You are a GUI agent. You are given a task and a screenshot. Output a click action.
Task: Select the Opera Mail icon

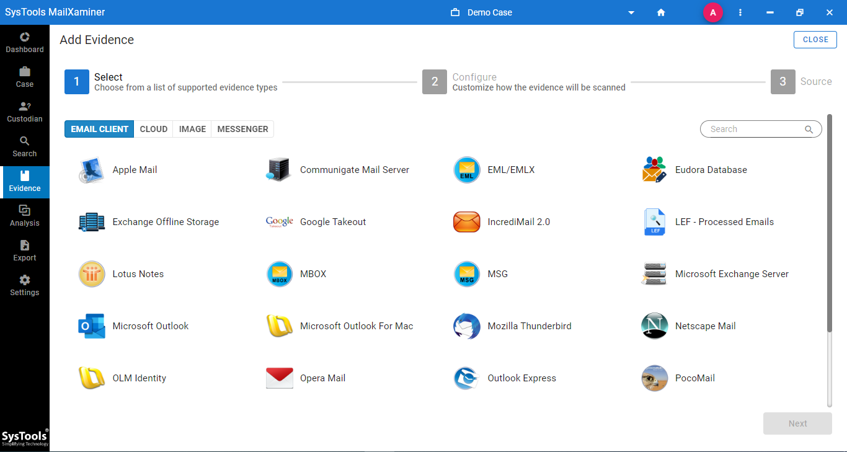(x=279, y=378)
